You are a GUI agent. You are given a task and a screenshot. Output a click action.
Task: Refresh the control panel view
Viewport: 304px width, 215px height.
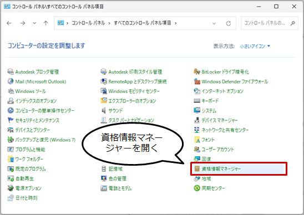point(229,23)
